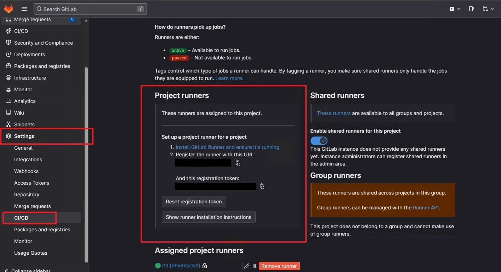
Task: Click the Snippets scissors icon
Action: click(x=8, y=125)
